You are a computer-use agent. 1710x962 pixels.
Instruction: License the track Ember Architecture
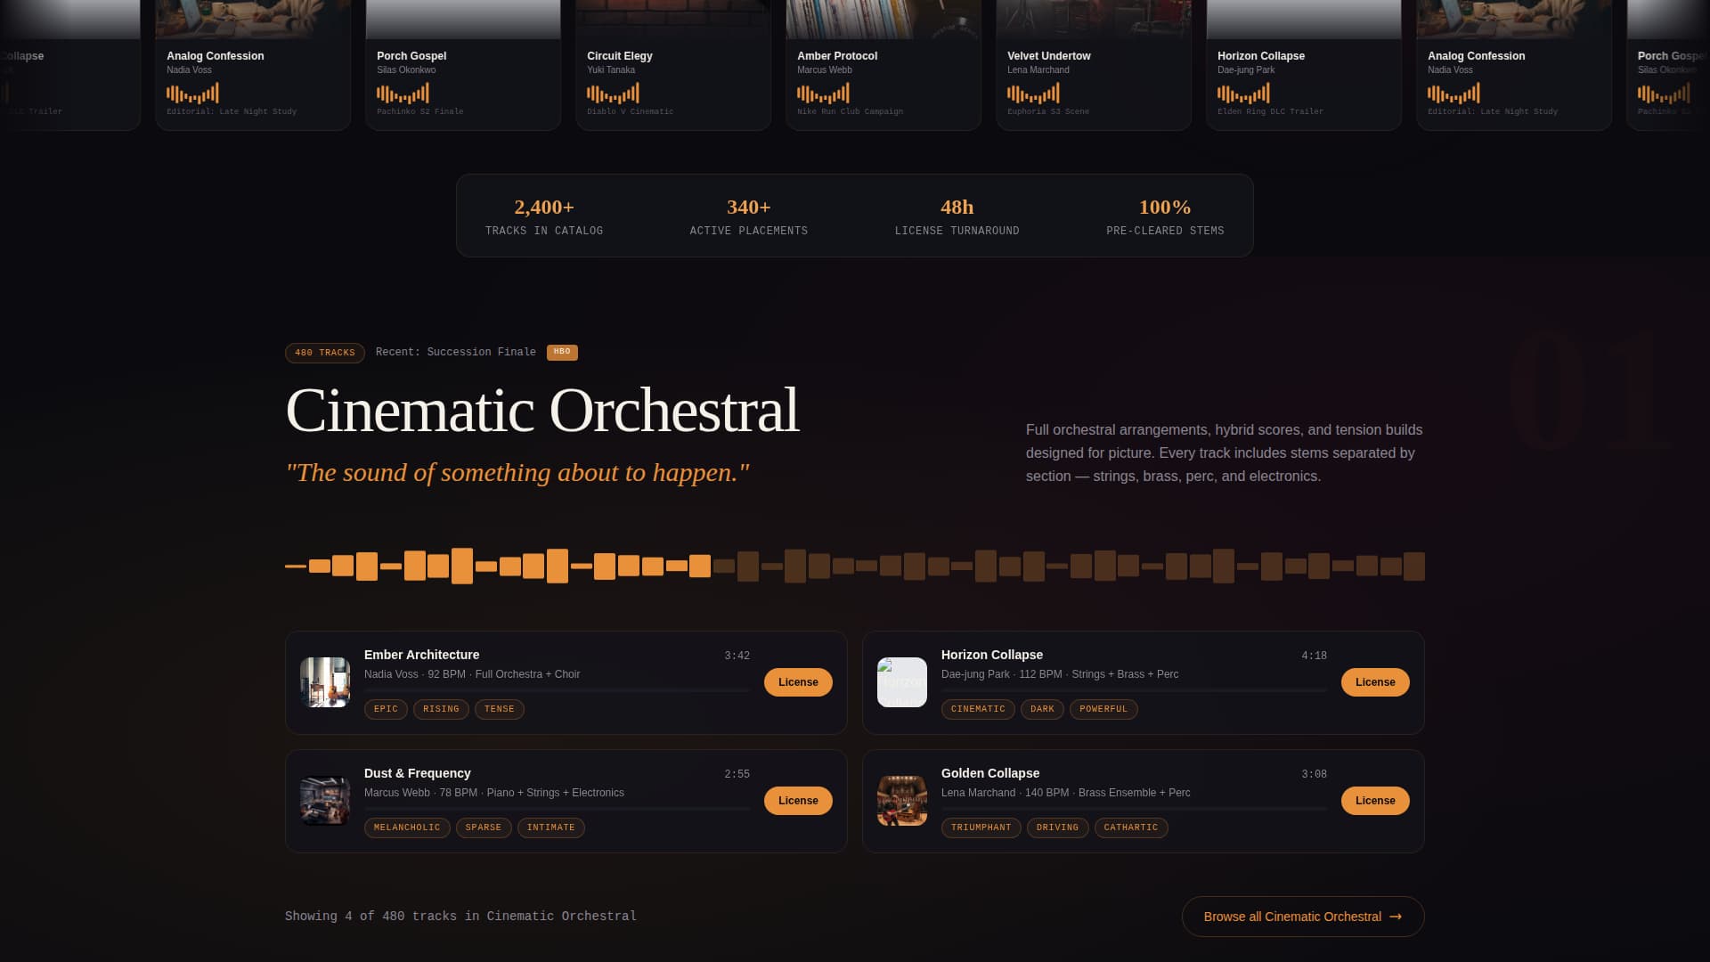[797, 682]
